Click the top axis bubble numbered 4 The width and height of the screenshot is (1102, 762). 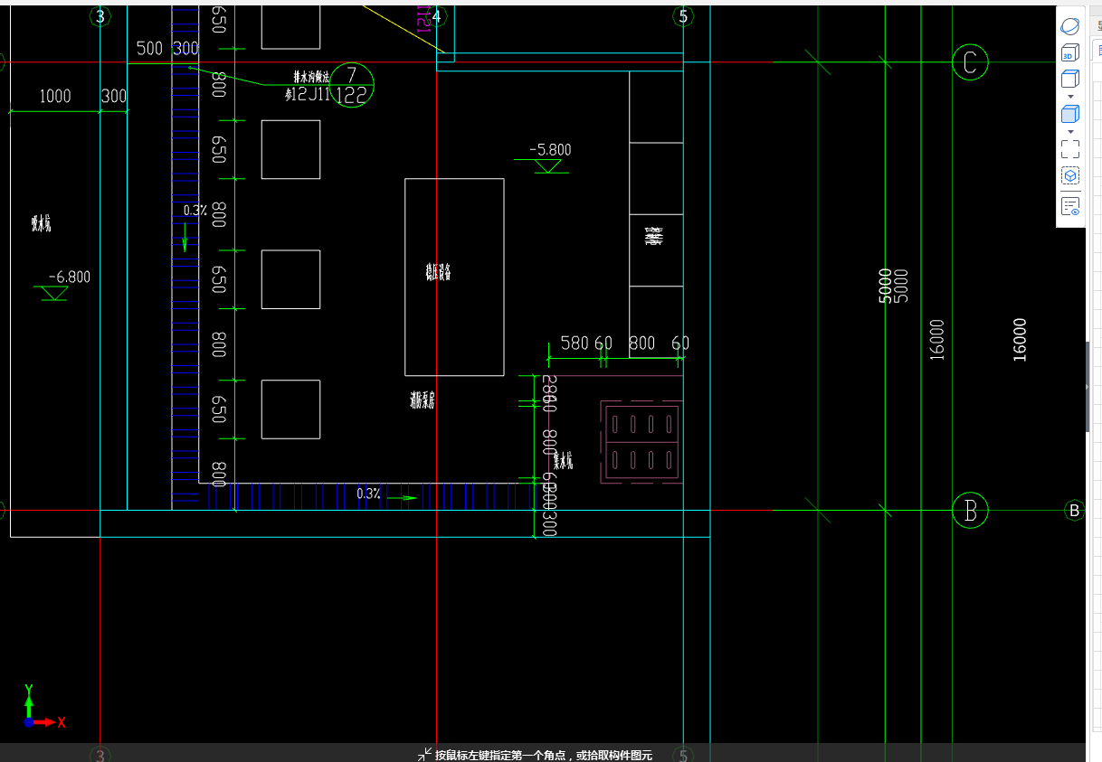[437, 16]
